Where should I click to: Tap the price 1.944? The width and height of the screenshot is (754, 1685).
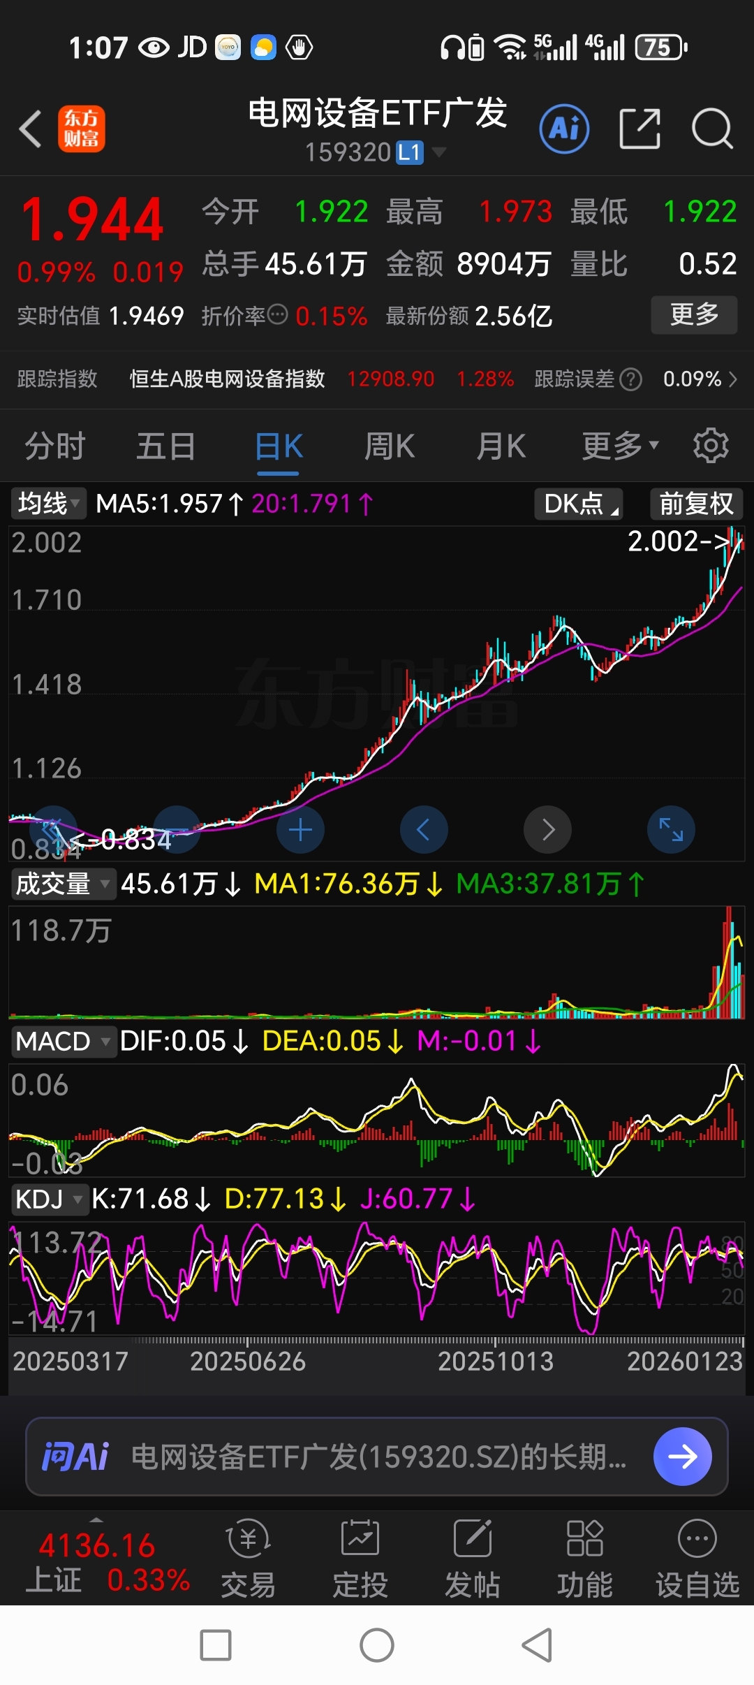pos(92,219)
